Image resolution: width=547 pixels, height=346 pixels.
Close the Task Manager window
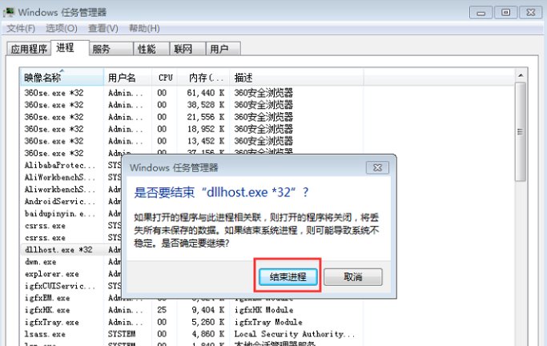click(x=531, y=13)
